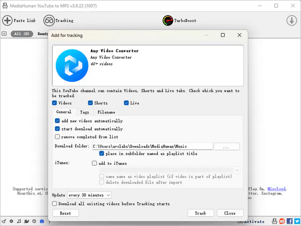Browse for download folder with ... button

(x=226, y=146)
